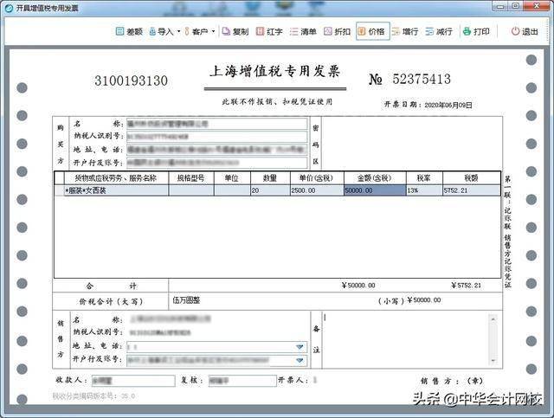Click the 金额(含税) column header
554x418 pixels.
point(375,178)
